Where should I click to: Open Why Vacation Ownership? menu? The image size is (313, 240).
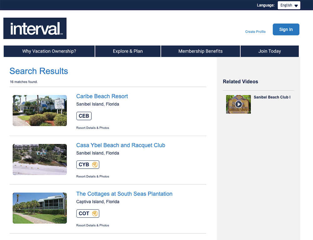point(49,51)
